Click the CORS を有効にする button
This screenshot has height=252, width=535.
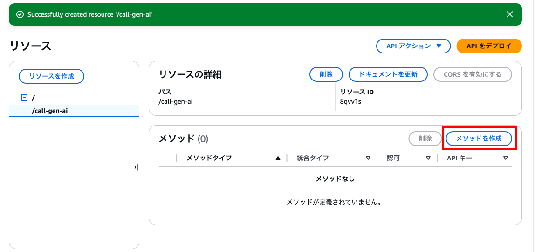tap(473, 74)
